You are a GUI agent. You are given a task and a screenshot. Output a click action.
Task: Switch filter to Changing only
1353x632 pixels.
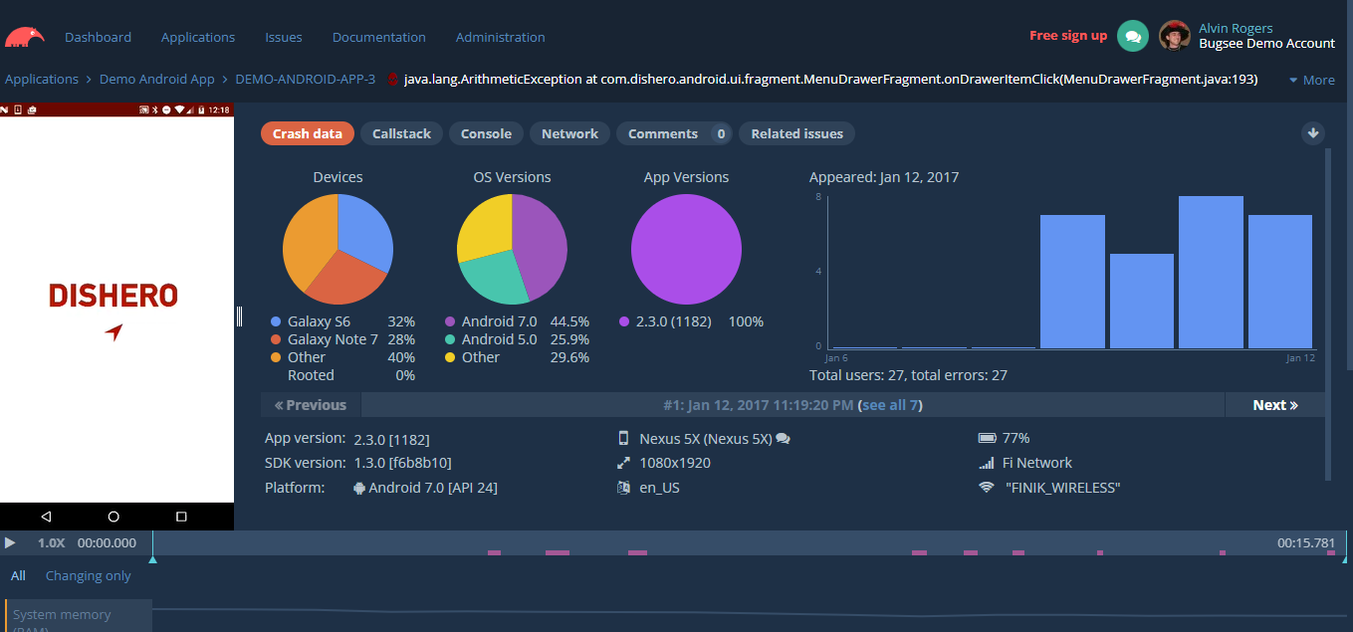pos(88,575)
